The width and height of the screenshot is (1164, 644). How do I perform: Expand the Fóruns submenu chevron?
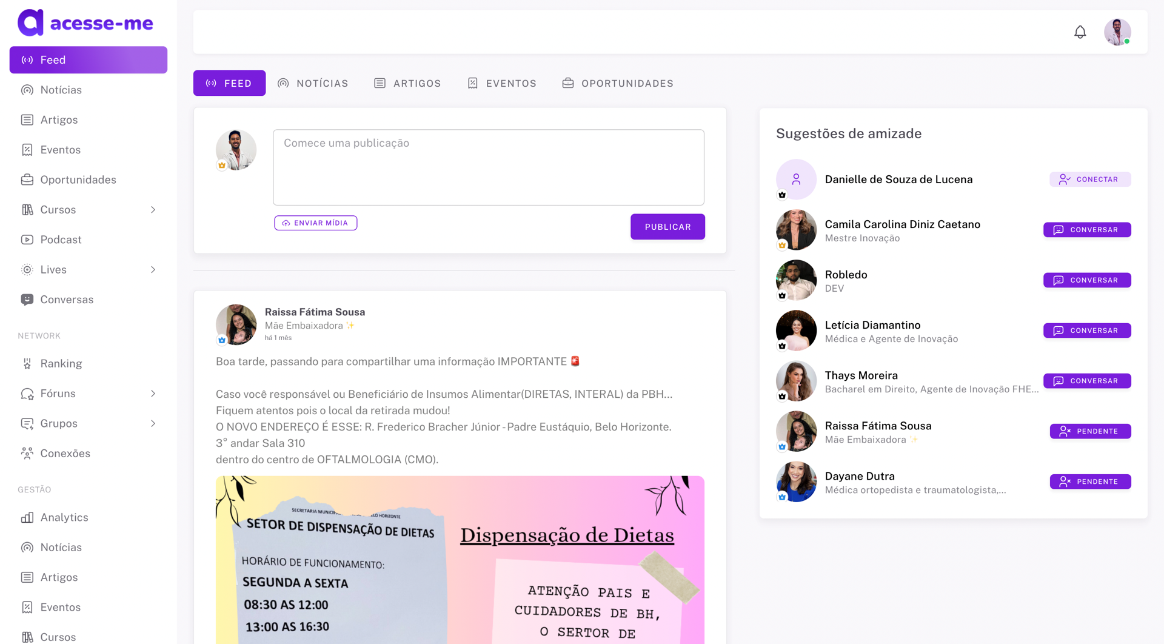[153, 394]
